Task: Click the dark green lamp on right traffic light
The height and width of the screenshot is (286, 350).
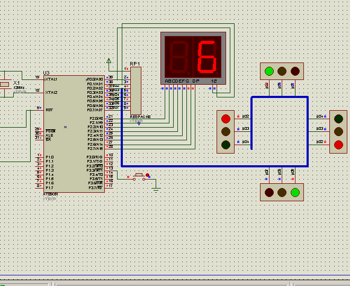Action: click(x=338, y=119)
